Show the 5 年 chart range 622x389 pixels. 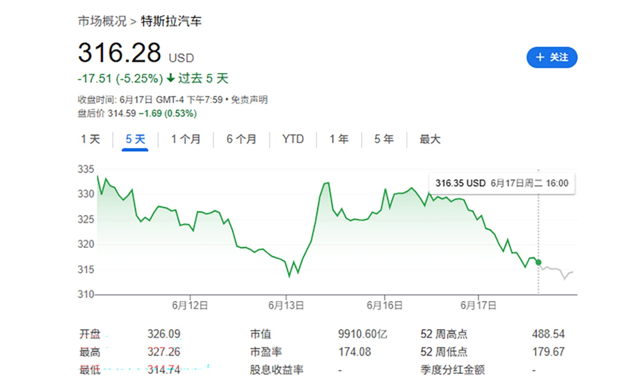(384, 140)
